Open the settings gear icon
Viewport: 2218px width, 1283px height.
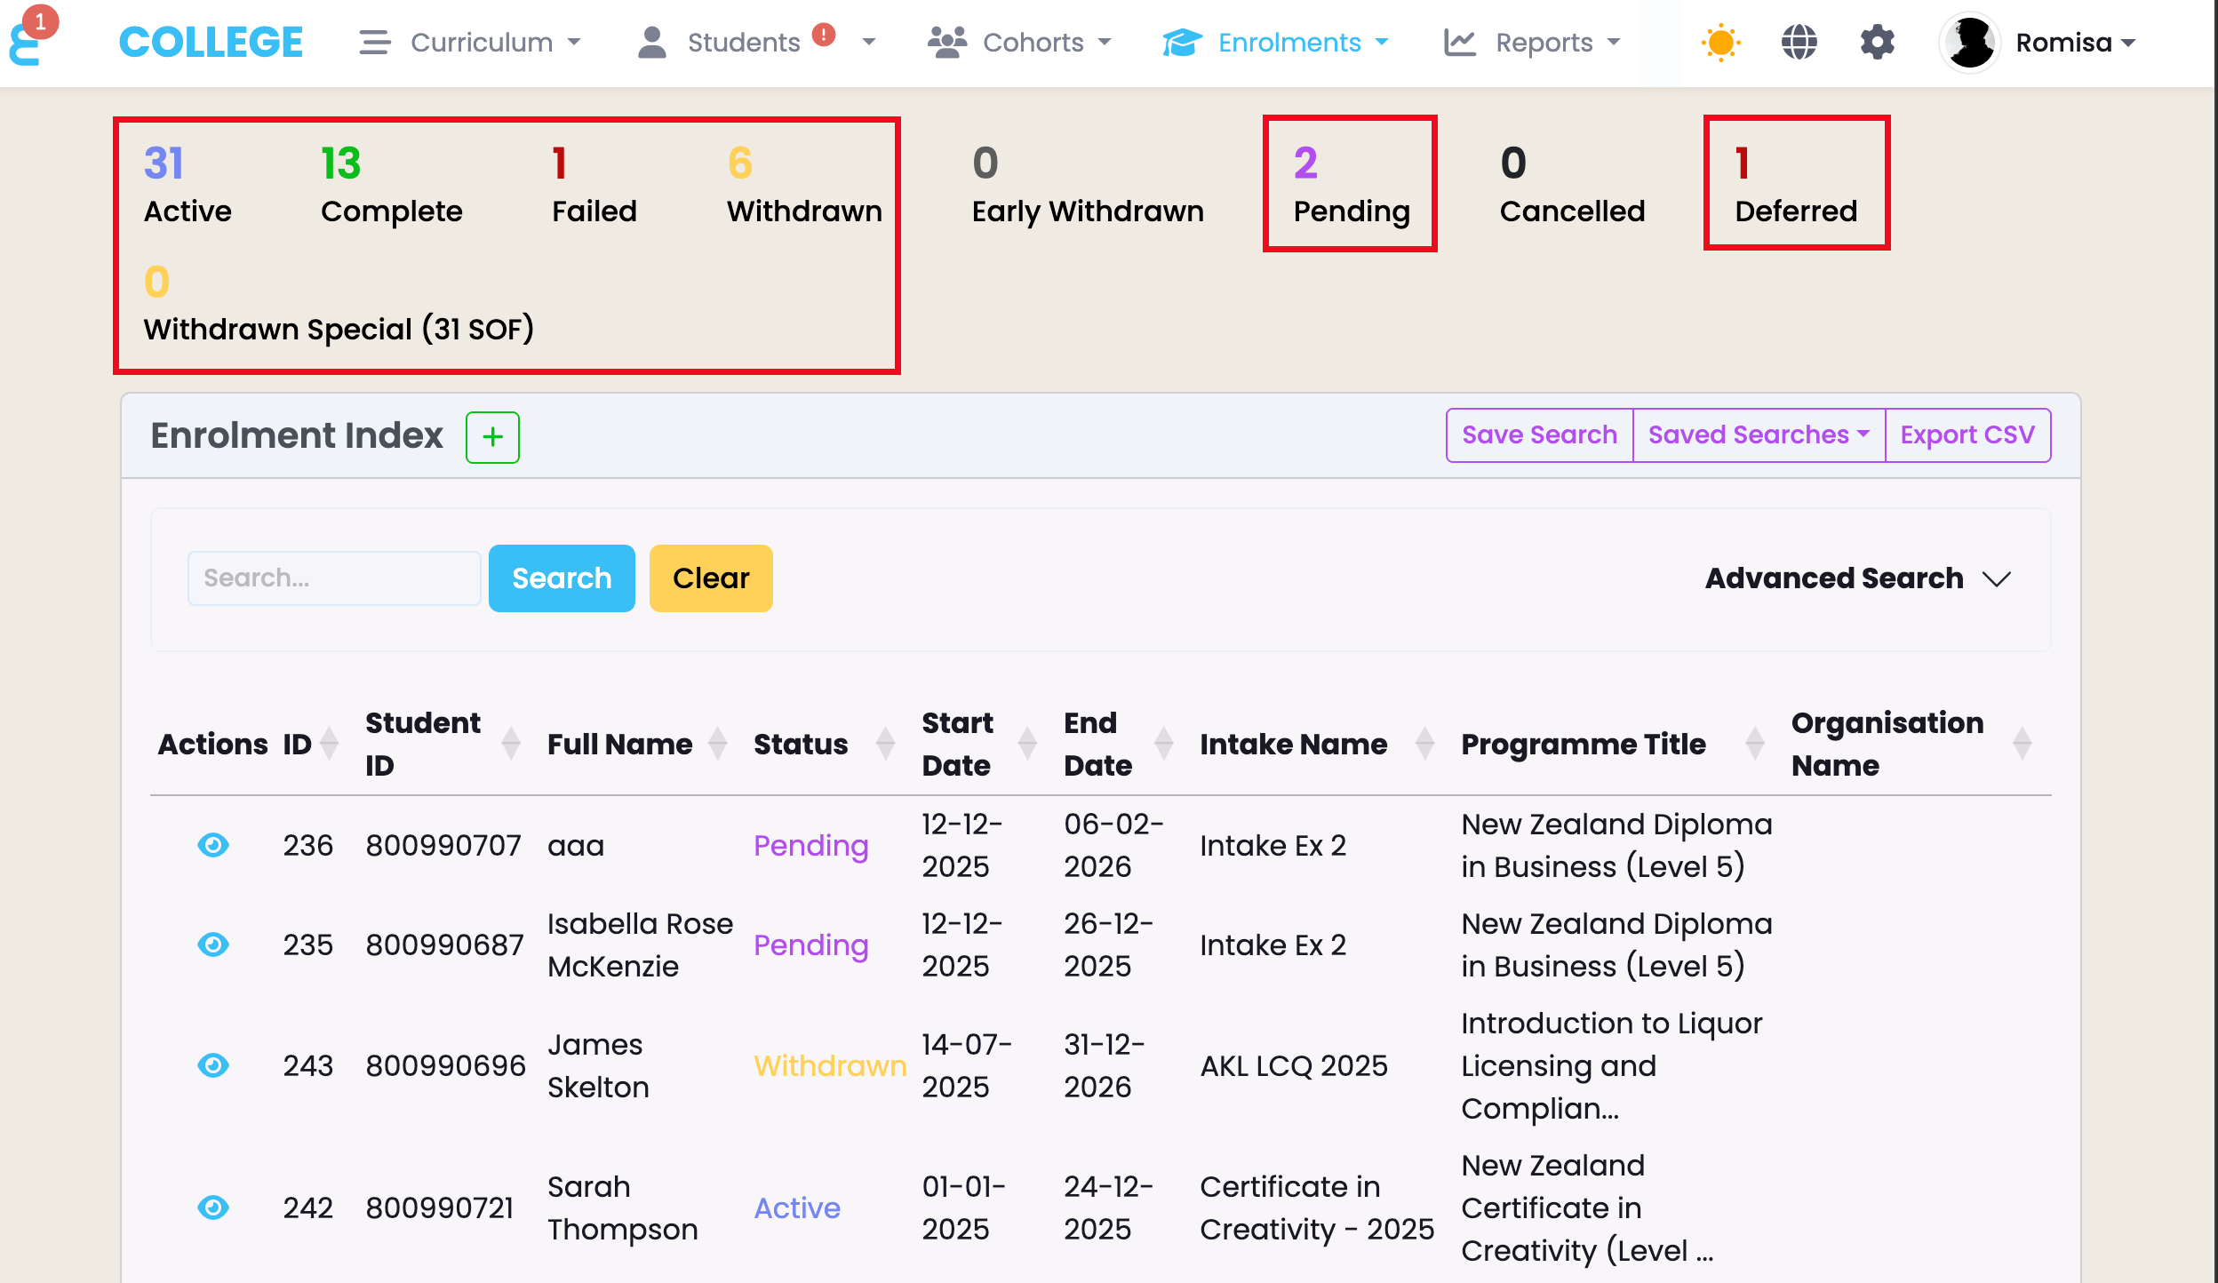click(1877, 42)
